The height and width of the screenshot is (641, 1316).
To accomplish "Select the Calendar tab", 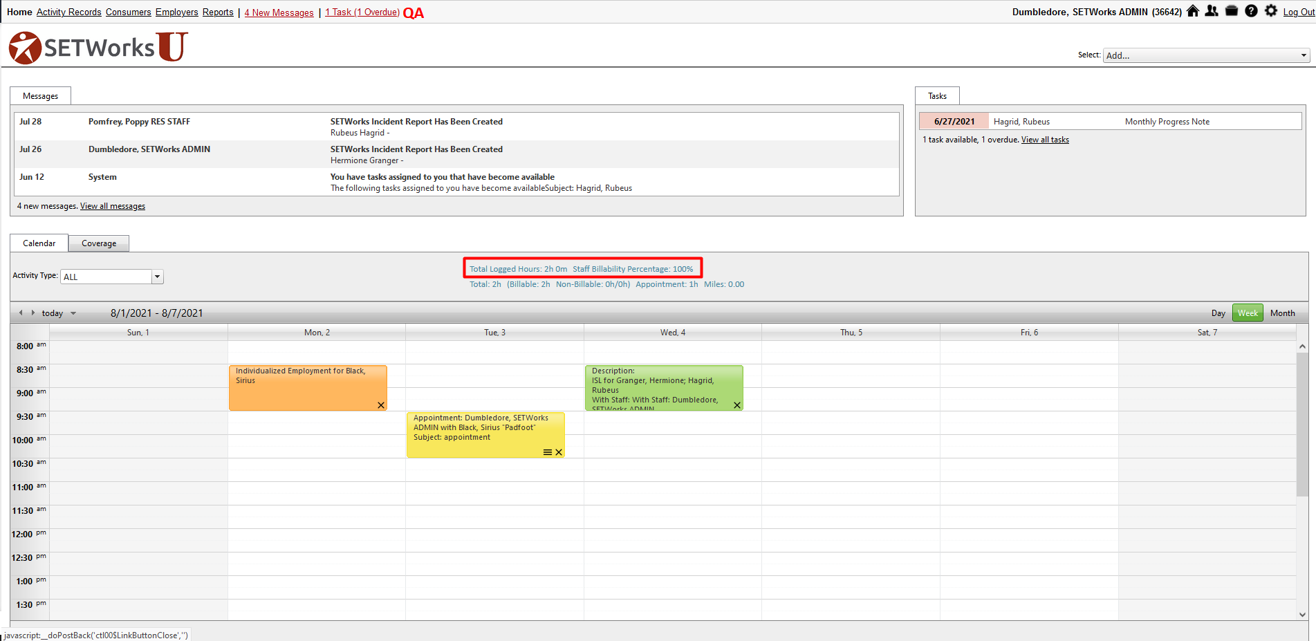I will [39, 243].
